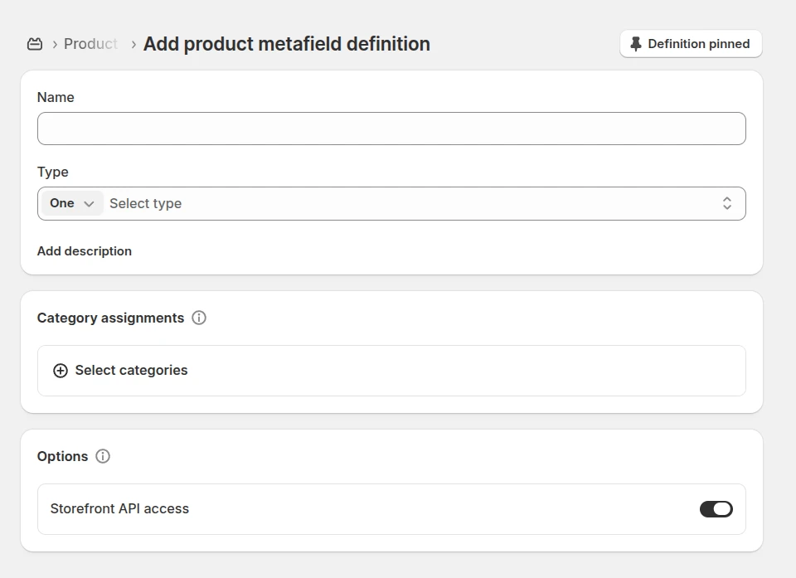This screenshot has height=578, width=796.
Task: Click Add description link
Action: 85,251
